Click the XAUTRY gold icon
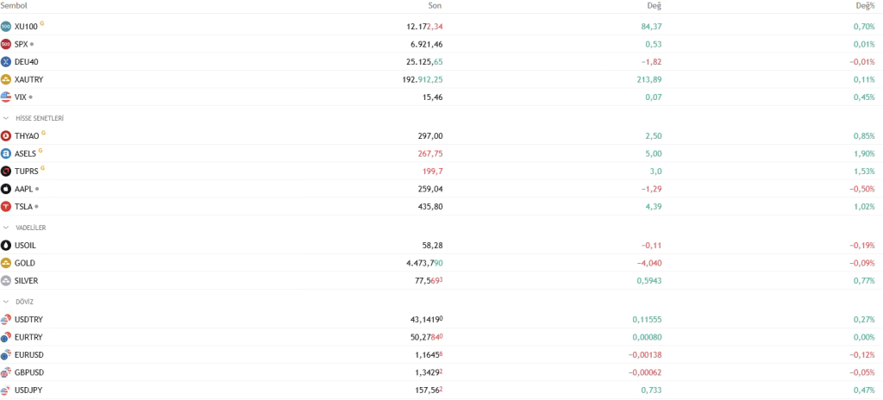Viewport: 883px width, 400px height. pyautogui.click(x=6, y=79)
